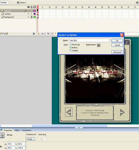Click the right arrow navigation graphic on stage
139x150 pixels.
click(x=122, y=112)
